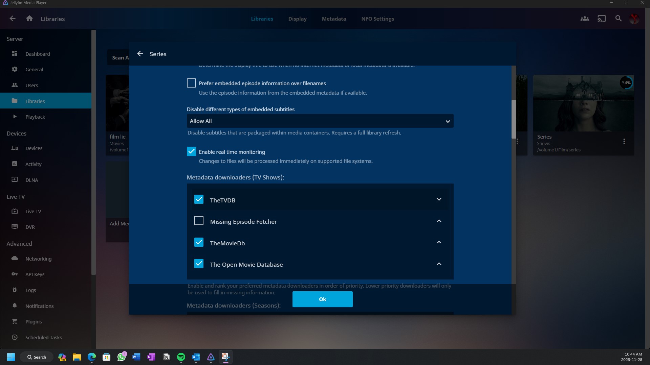Screen dimensions: 650x365
Task: Switch to the NFO Settings tab
Action: tap(377, 19)
